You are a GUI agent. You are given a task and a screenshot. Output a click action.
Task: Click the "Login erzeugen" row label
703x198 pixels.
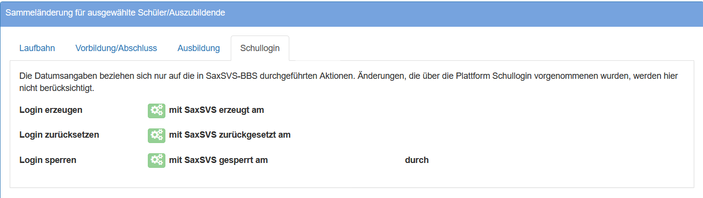pos(51,110)
